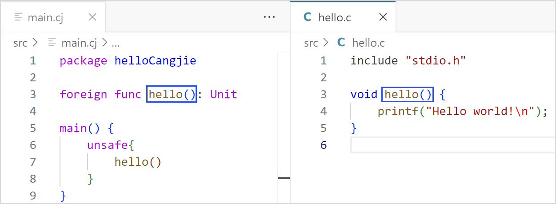Image resolution: width=556 pixels, height=204 pixels.
Task: Click the minimap slider in left editor
Action: (x=284, y=178)
